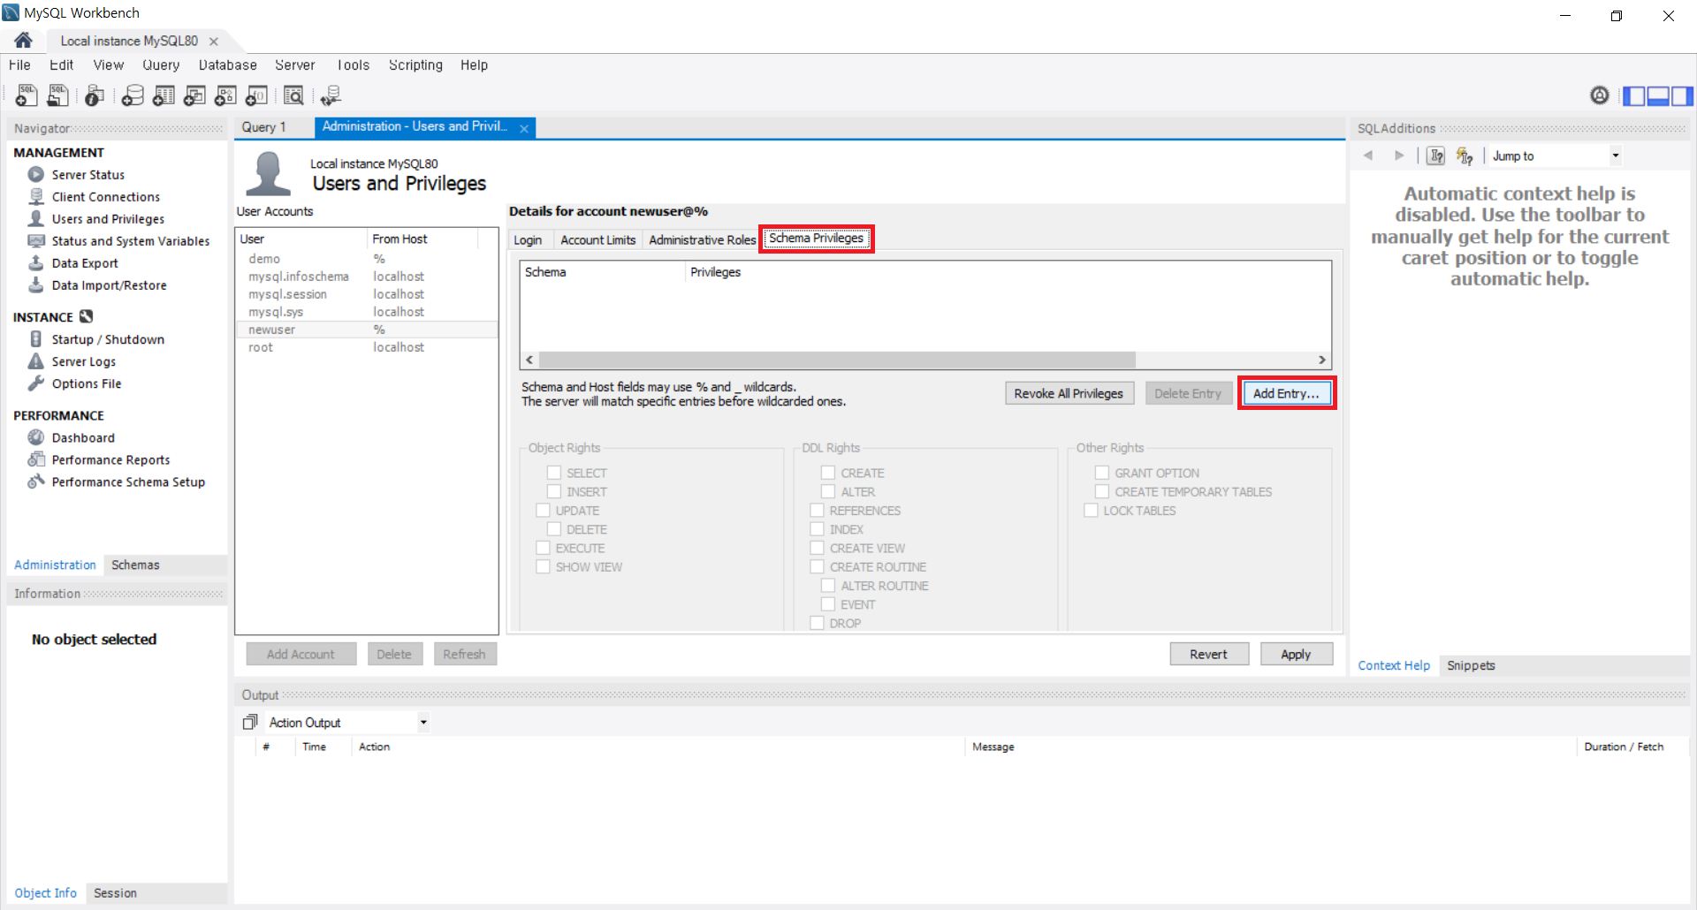This screenshot has width=1697, height=910.
Task: Go forward in SQL Additions help
Action: pyautogui.click(x=1398, y=155)
